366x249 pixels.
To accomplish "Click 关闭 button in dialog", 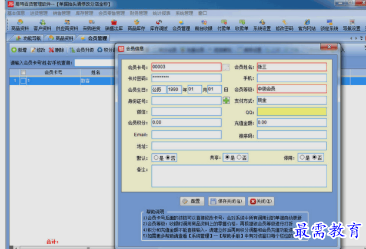I will point(261,201).
